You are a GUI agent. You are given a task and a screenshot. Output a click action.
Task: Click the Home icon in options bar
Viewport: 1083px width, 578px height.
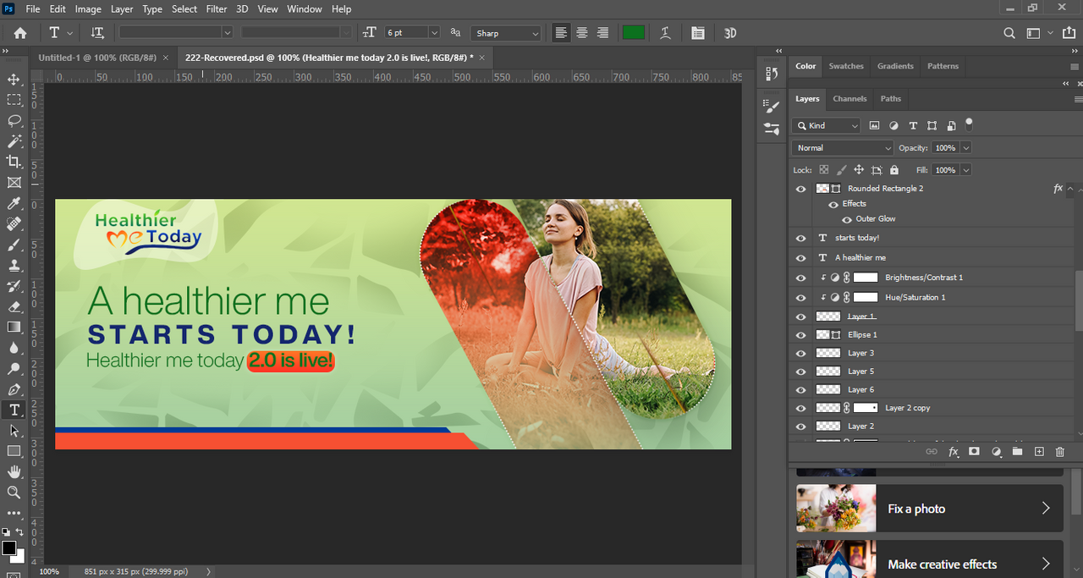coord(20,33)
